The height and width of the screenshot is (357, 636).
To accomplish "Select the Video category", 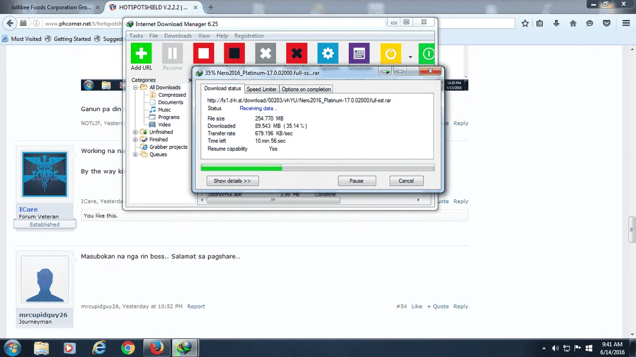I will pos(164,125).
